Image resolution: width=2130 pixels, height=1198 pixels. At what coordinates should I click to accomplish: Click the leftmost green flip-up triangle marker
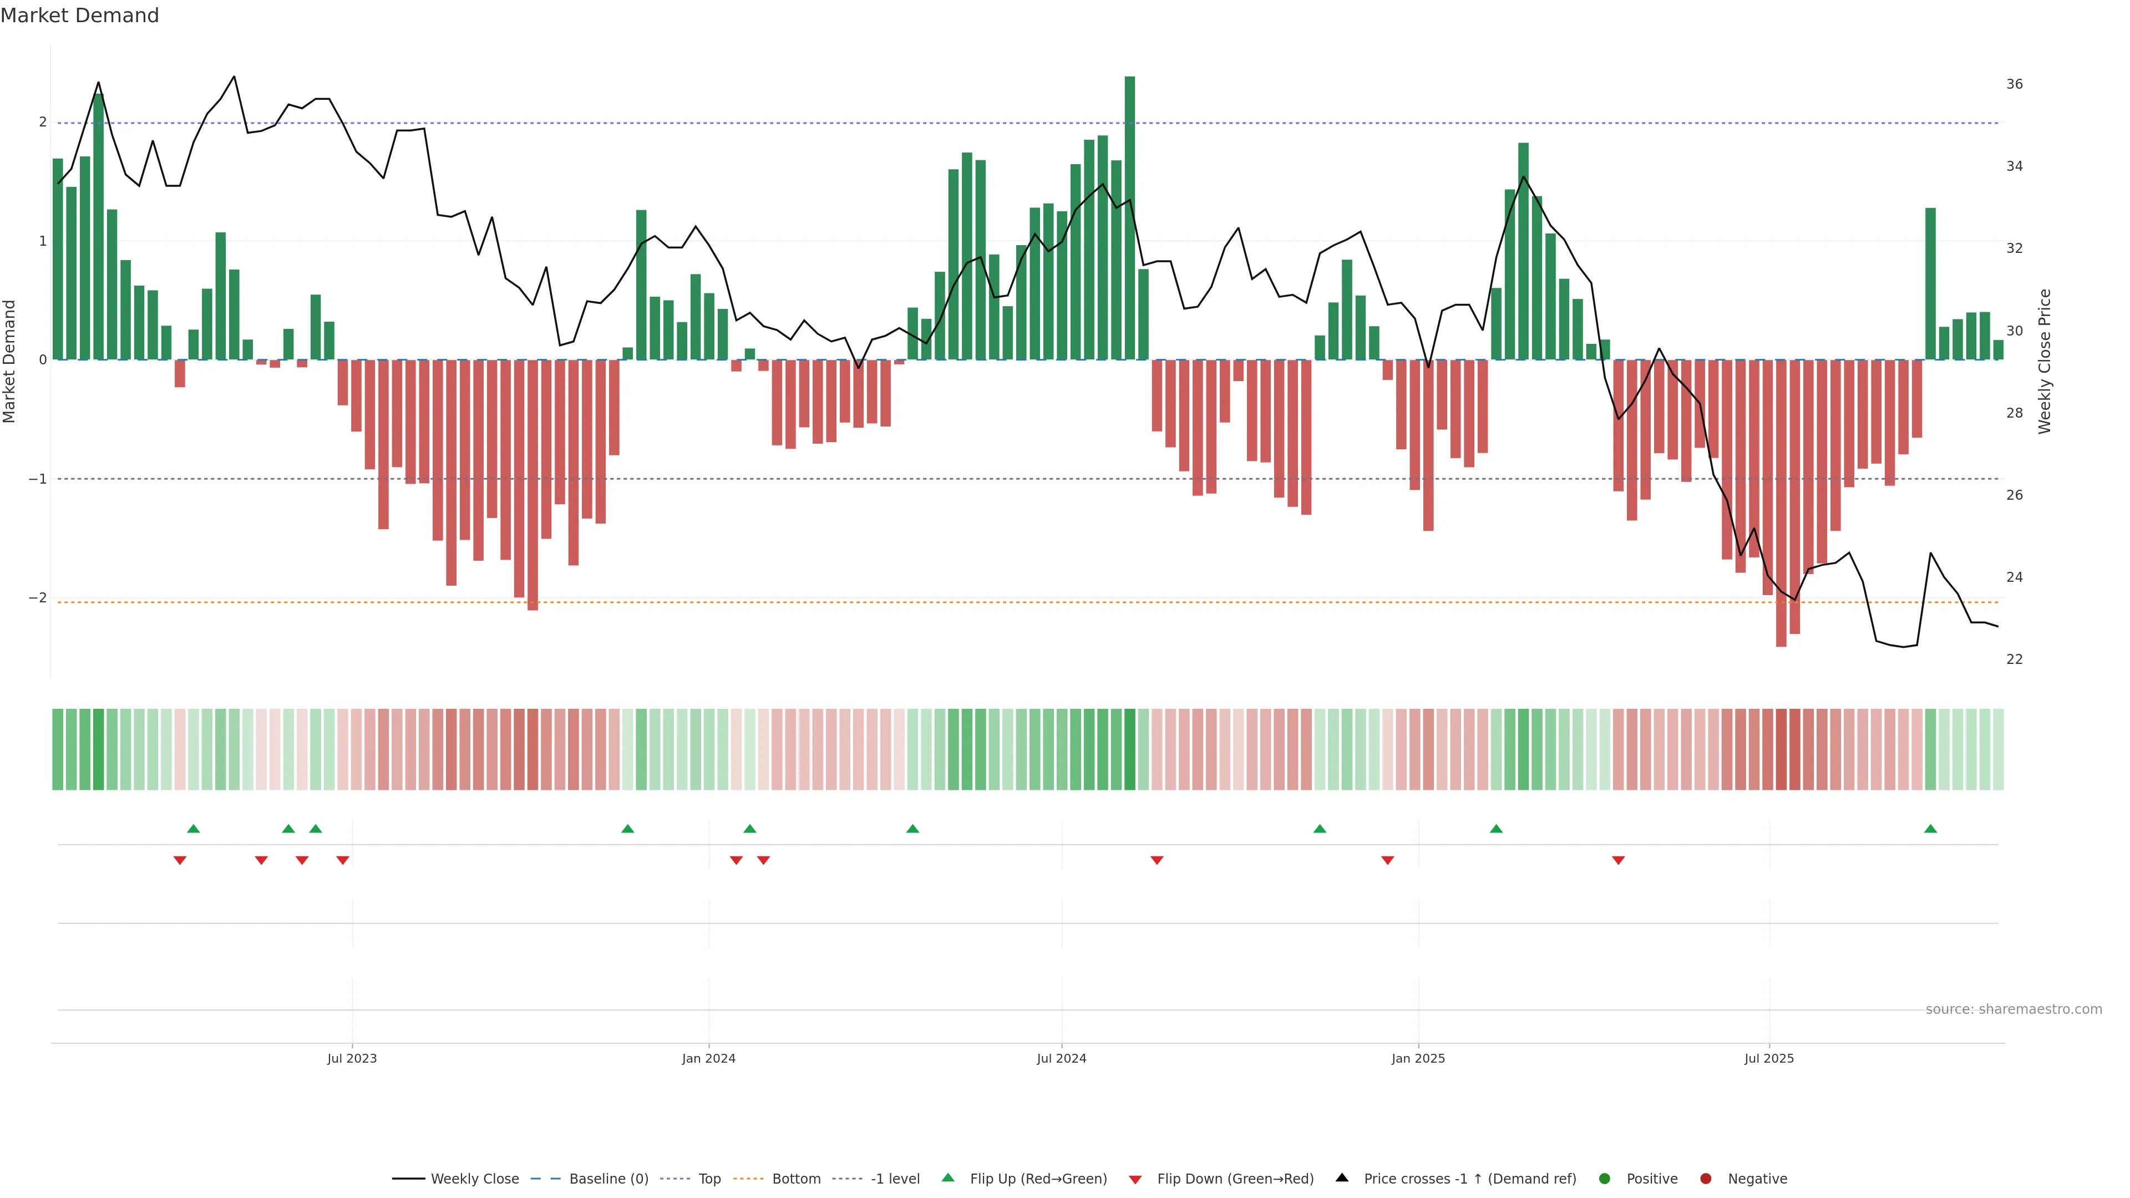(194, 829)
